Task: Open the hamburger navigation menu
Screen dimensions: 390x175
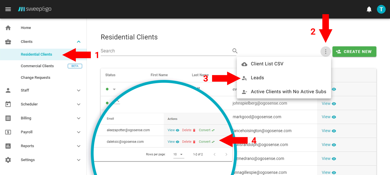Action: coord(8,9)
